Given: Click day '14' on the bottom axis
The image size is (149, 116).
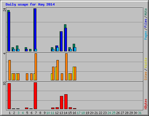Looking at the screenshot, I should click(x=65, y=113).
